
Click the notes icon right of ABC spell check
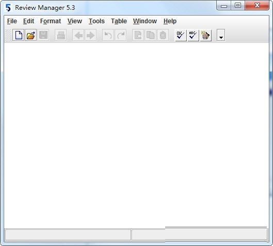coord(205,35)
